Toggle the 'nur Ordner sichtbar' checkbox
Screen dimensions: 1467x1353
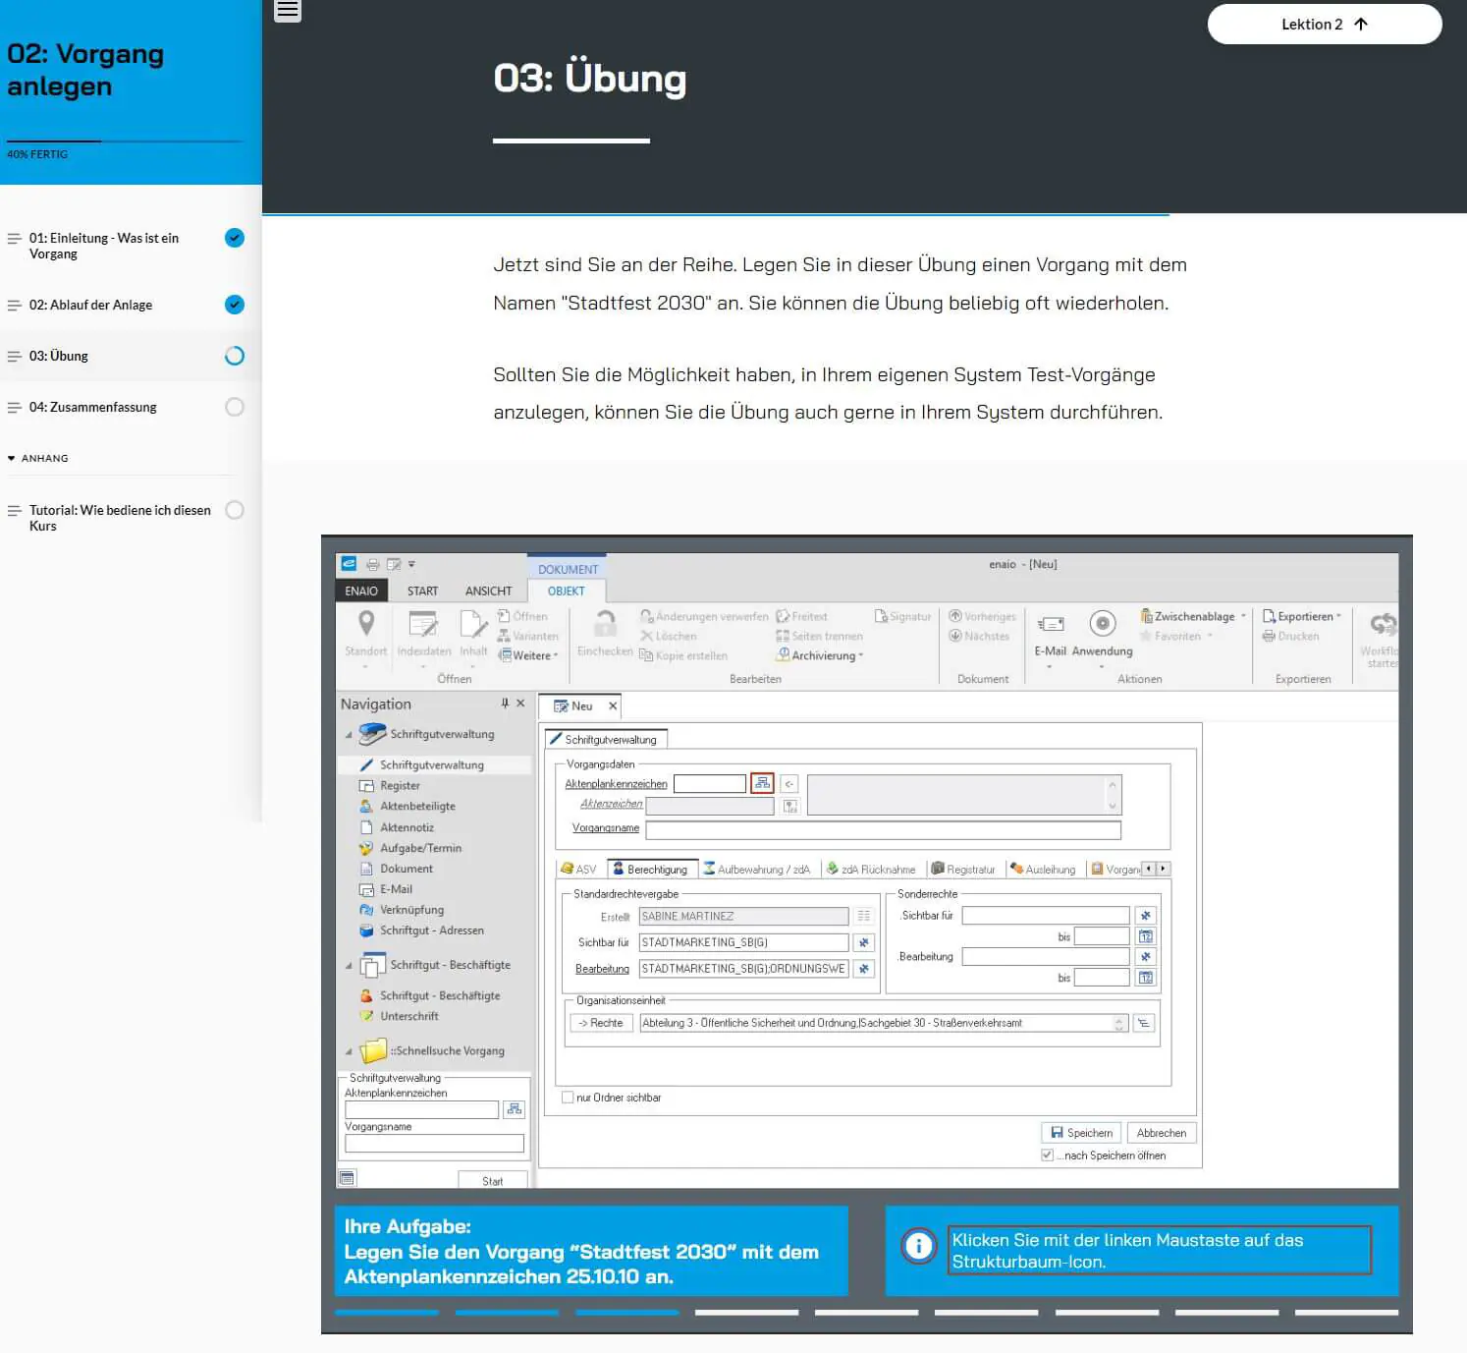567,1098
